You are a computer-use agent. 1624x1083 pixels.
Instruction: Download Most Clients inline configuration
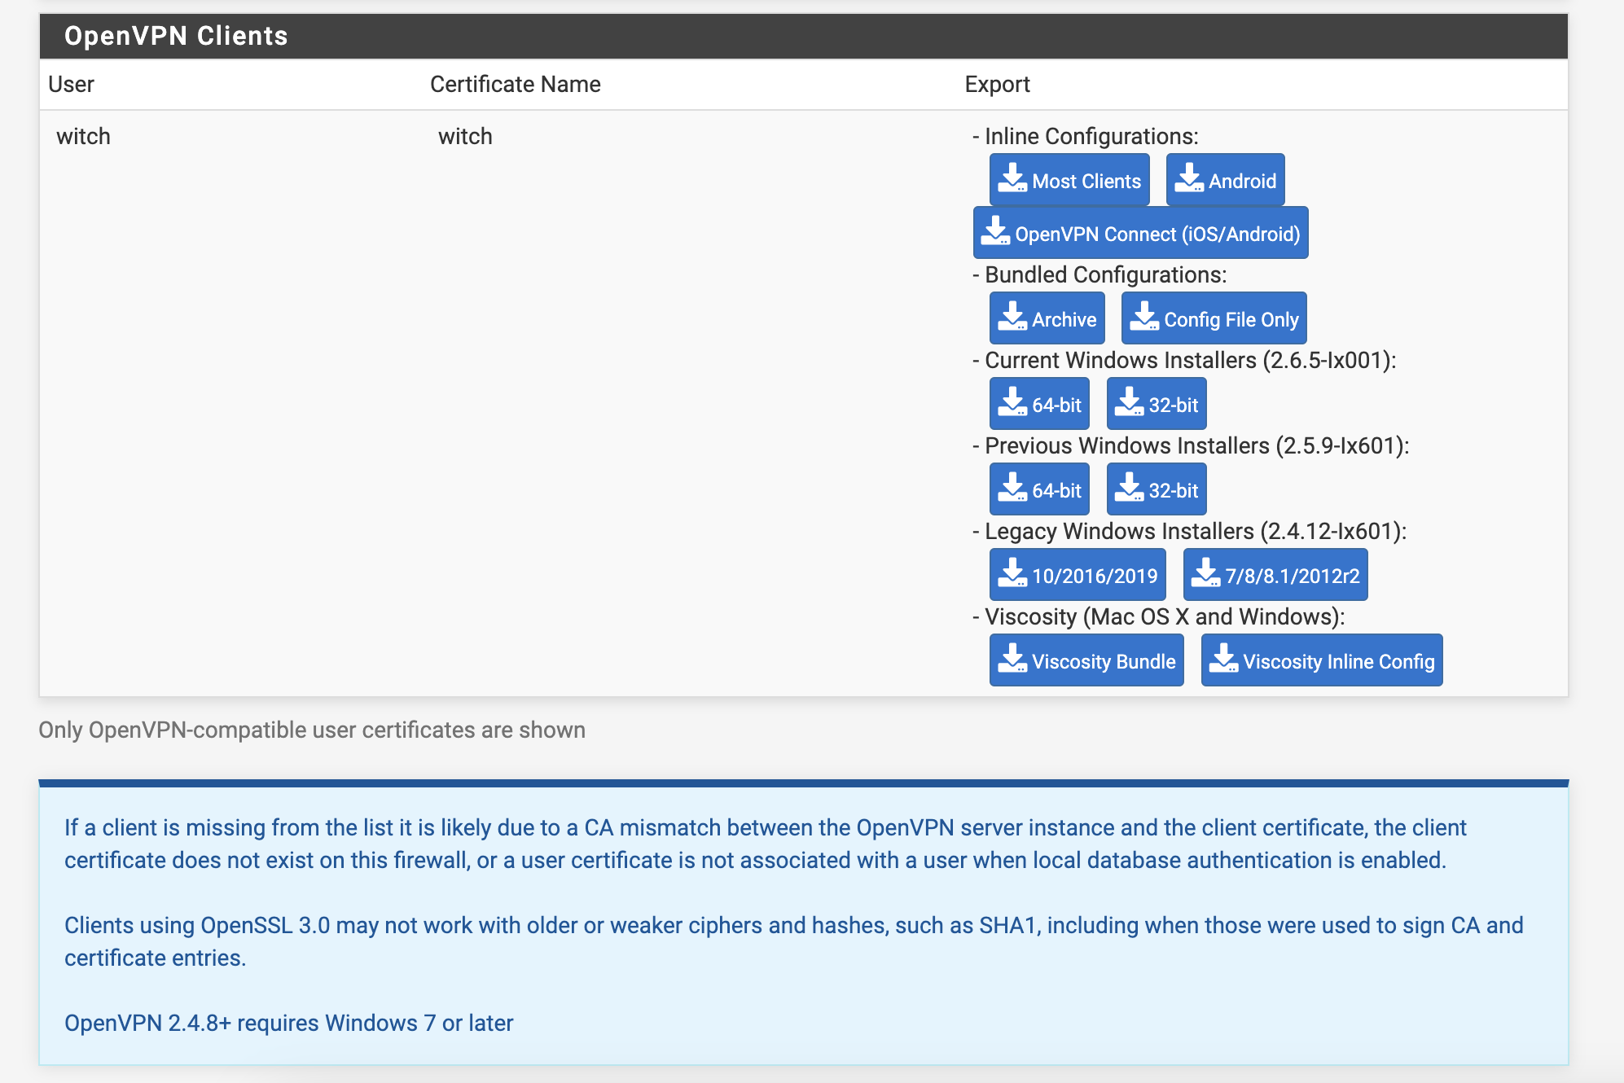click(x=1069, y=180)
